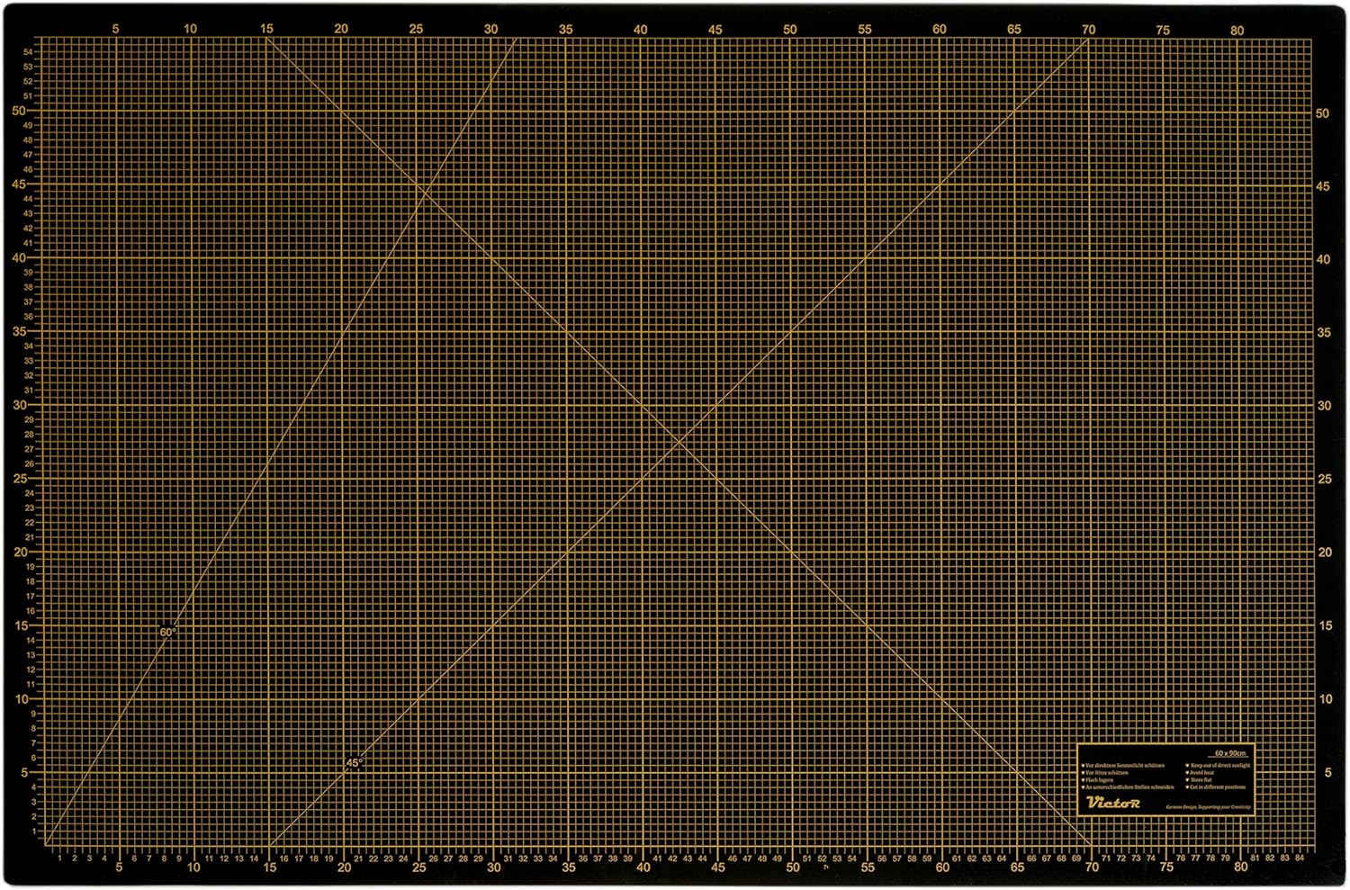The width and height of the screenshot is (1350, 890).
Task: Click the 54 mark on left ruler
Action: (x=28, y=52)
